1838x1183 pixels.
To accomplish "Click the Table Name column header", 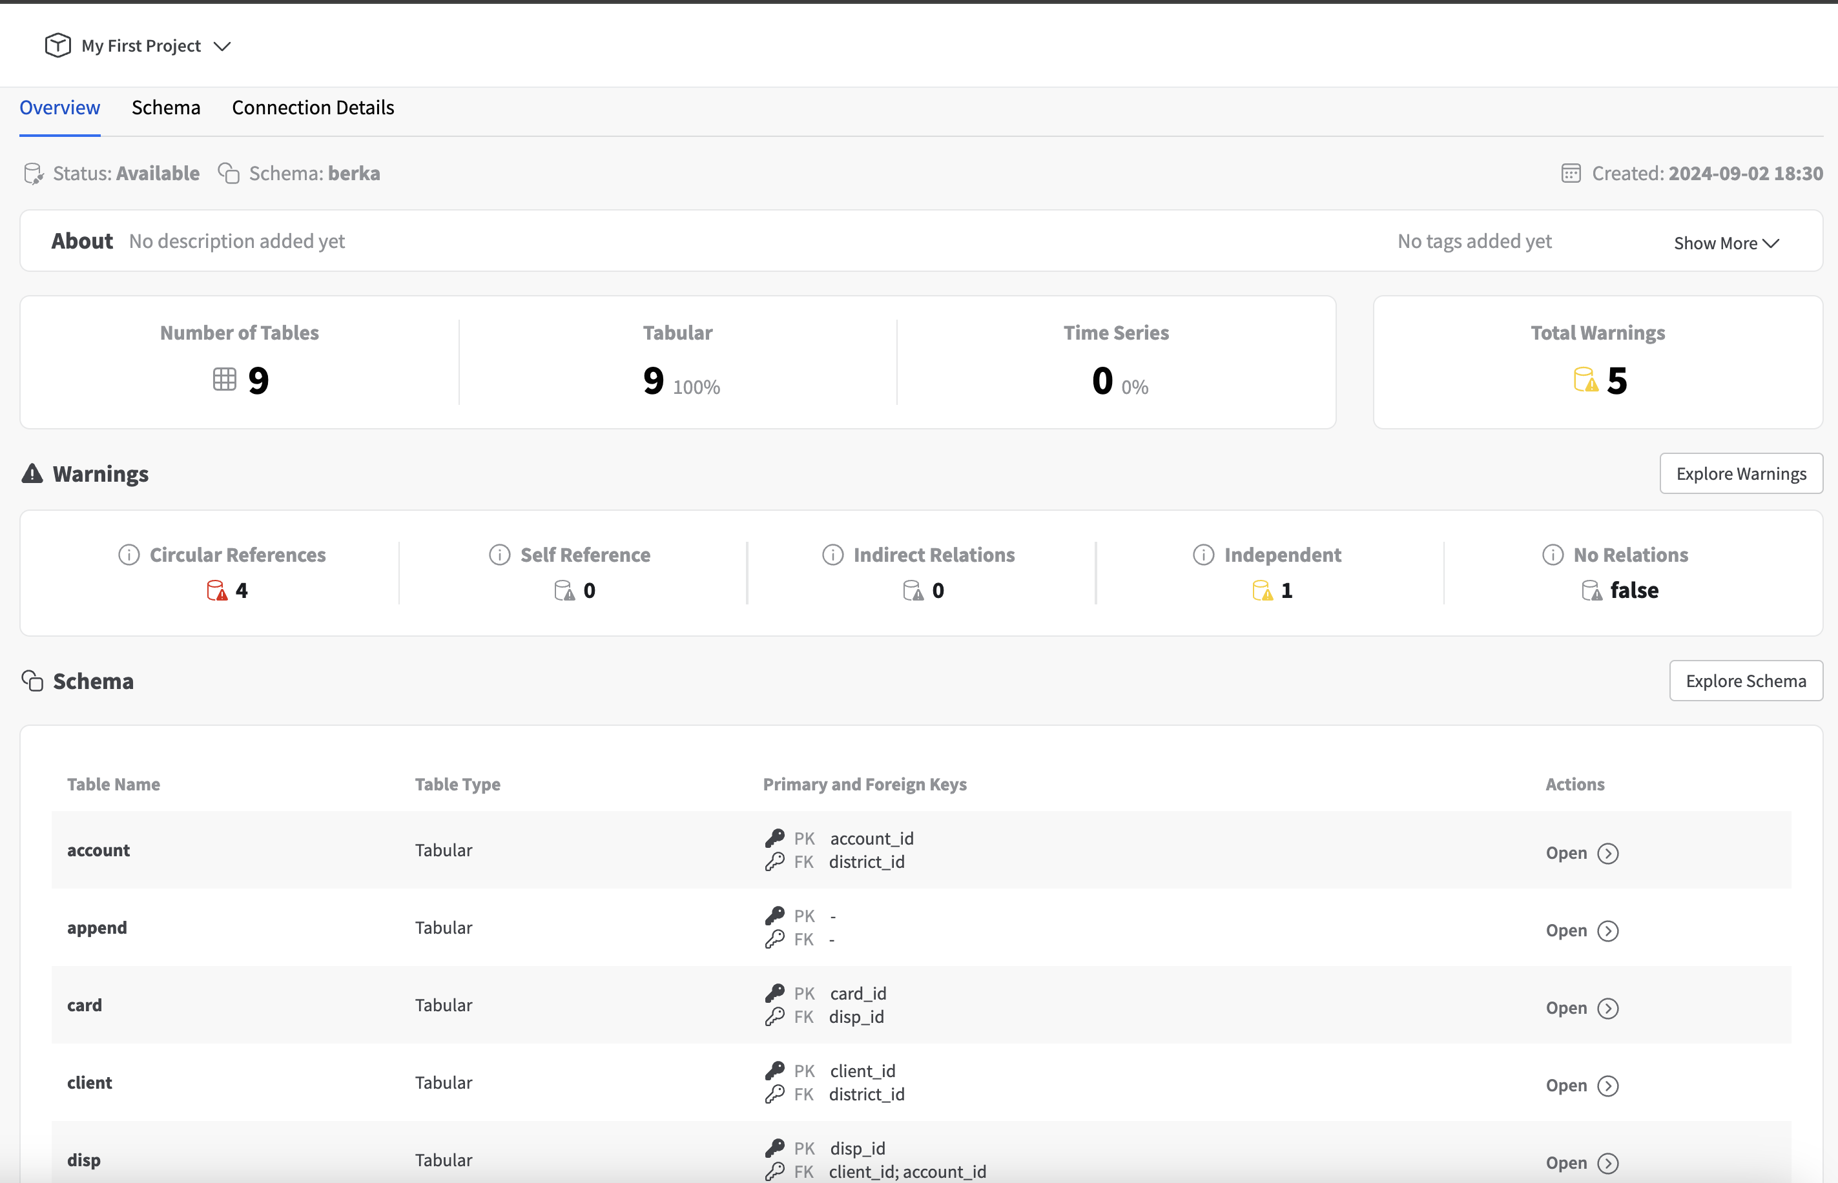I will pos(114,785).
